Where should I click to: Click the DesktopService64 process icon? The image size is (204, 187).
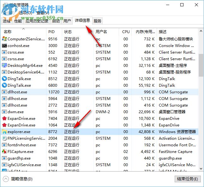4,72
